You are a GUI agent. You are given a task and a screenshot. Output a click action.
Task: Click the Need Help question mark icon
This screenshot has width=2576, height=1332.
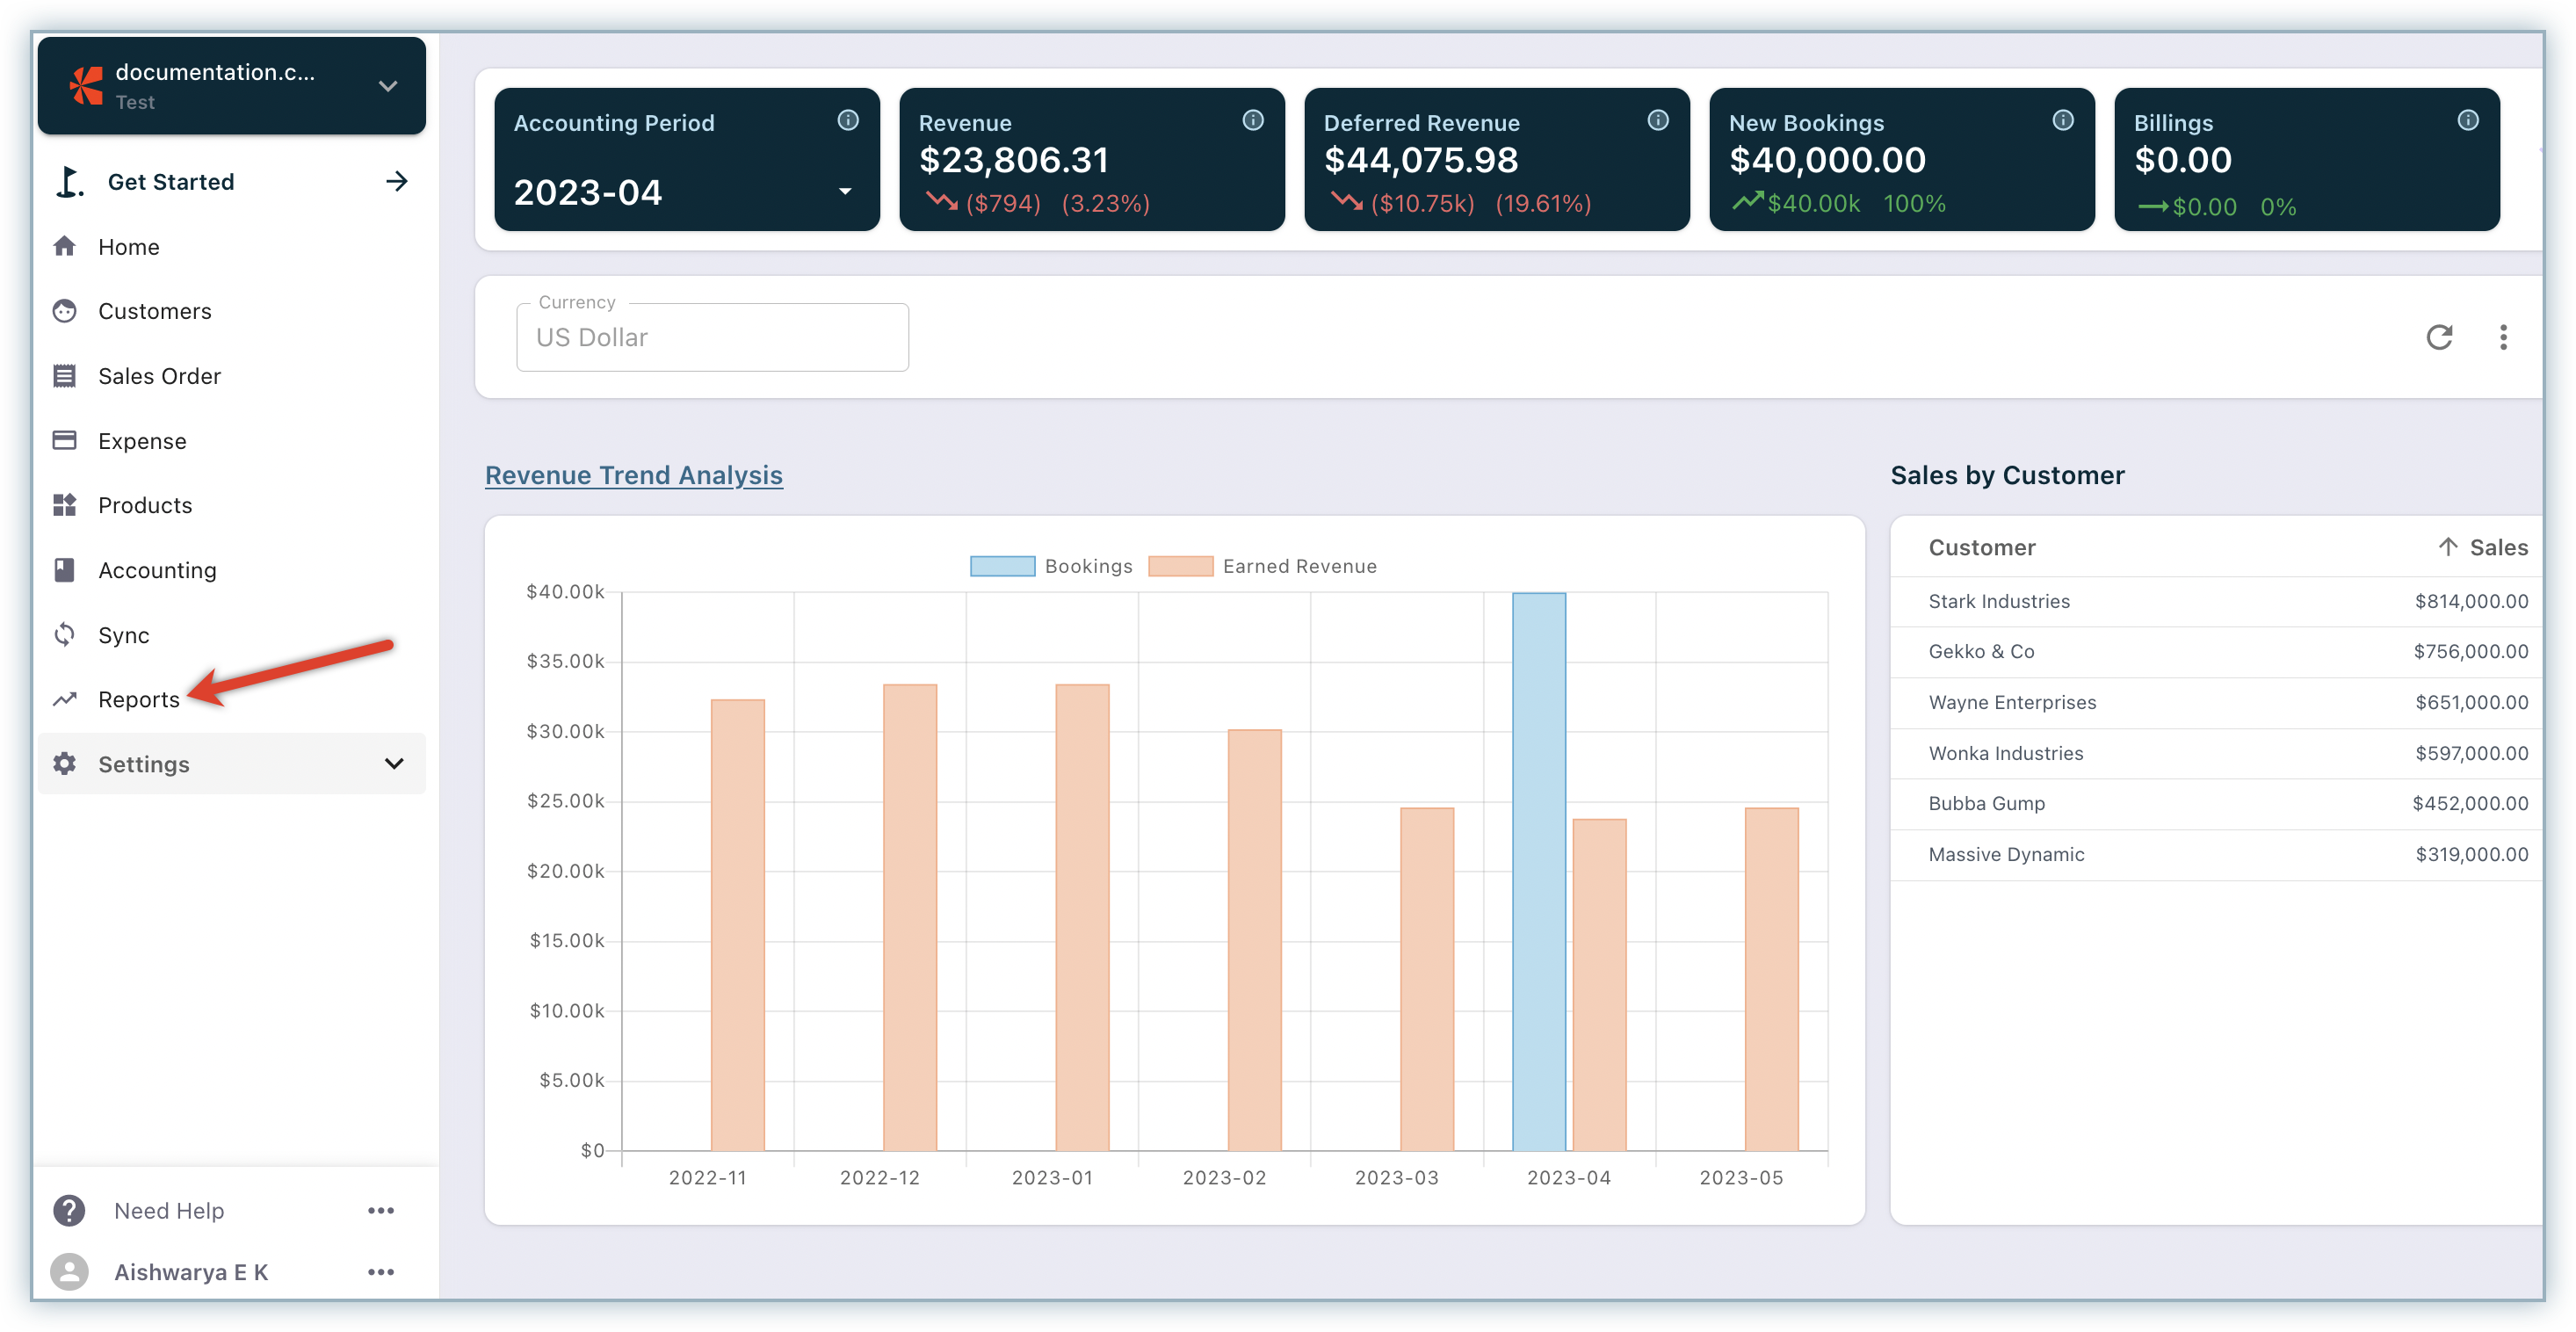click(69, 1210)
